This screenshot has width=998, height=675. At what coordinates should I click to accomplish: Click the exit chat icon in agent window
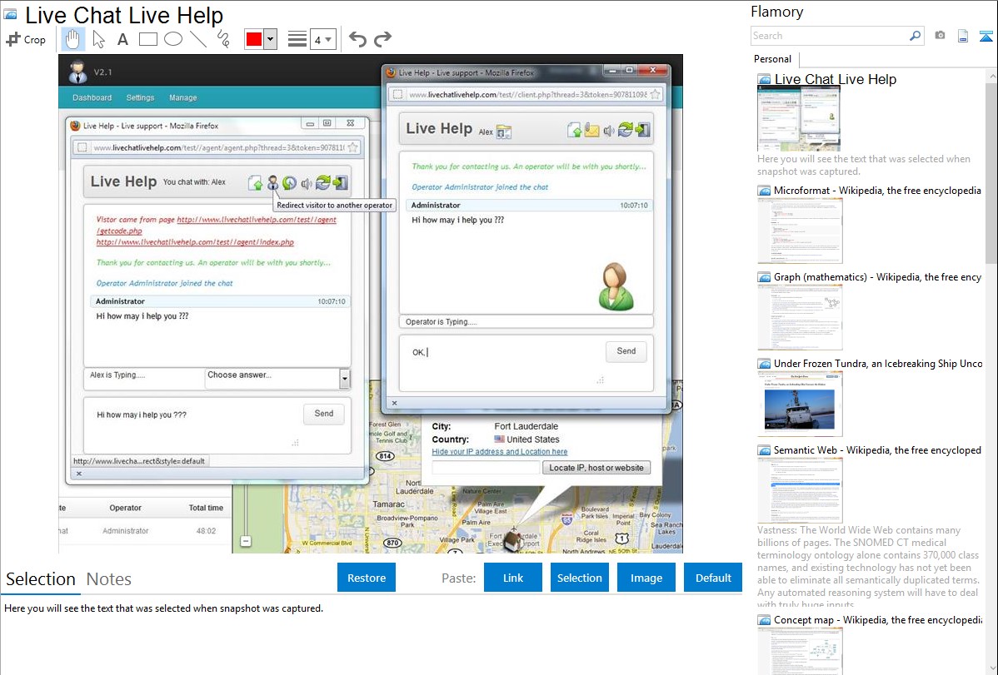click(341, 183)
